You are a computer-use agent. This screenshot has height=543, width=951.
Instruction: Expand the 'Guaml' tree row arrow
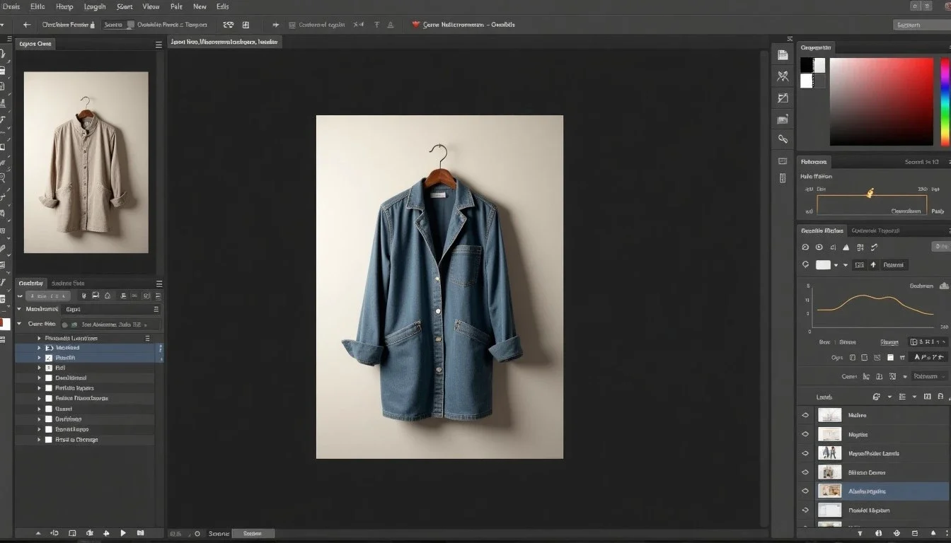[39, 409]
